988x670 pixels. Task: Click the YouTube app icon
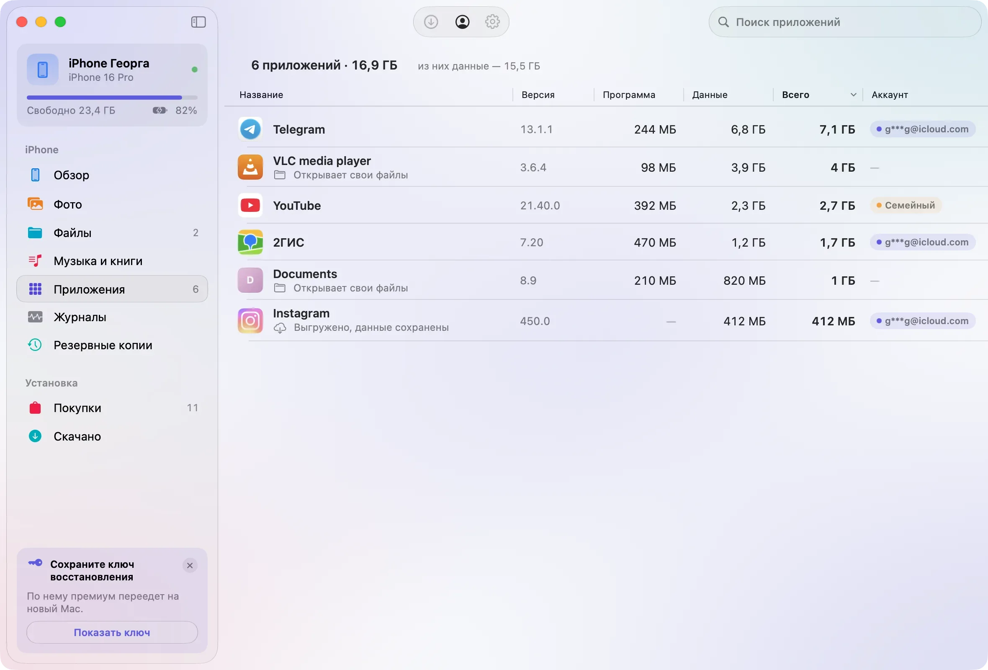pyautogui.click(x=250, y=205)
